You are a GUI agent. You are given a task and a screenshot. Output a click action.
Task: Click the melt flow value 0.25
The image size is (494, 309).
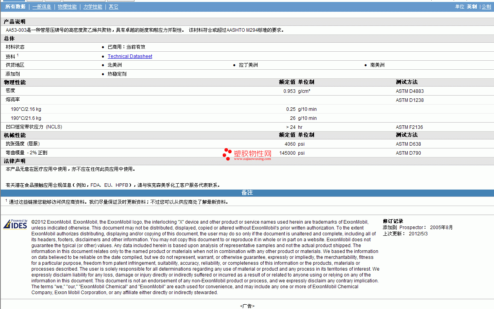click(x=291, y=109)
